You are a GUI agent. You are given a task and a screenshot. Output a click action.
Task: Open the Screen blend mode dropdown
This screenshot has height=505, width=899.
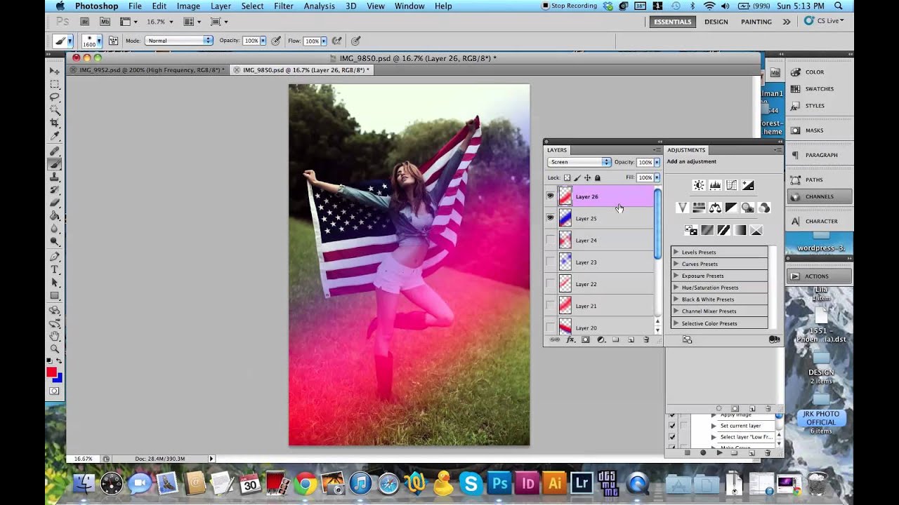pyautogui.click(x=579, y=162)
